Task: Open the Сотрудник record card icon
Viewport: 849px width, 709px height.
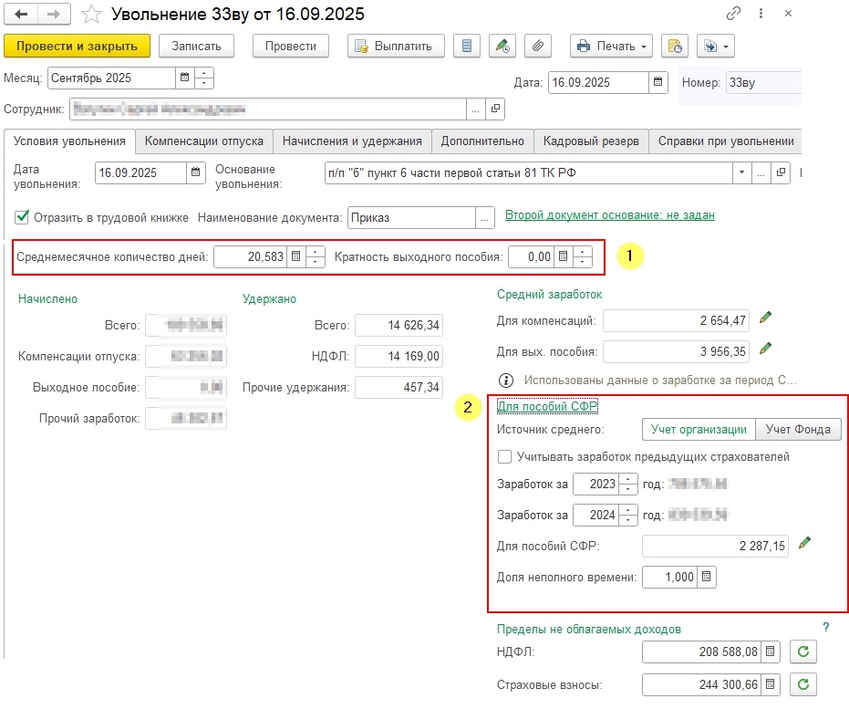Action: click(x=495, y=109)
